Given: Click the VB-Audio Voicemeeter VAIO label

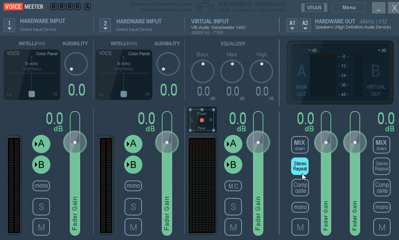Looking at the screenshot, I should tap(218, 27).
